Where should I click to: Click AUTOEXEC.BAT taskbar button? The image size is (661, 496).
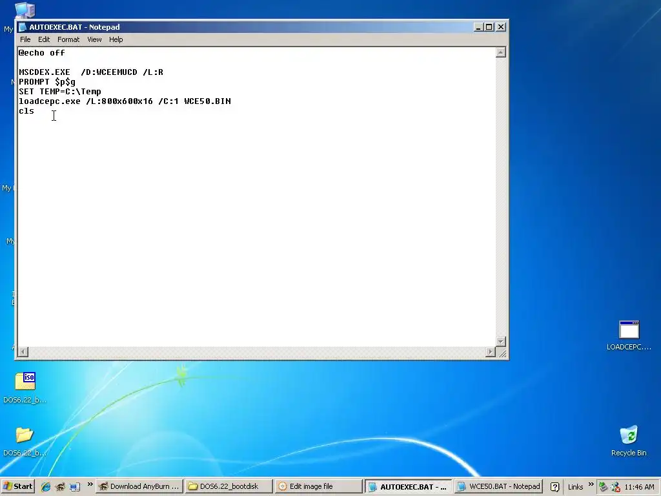(408, 486)
